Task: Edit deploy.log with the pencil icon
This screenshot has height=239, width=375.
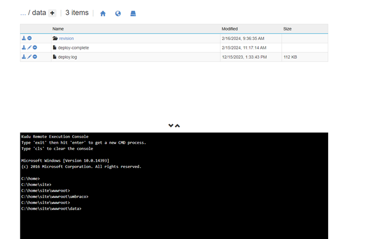Action: 29,57
